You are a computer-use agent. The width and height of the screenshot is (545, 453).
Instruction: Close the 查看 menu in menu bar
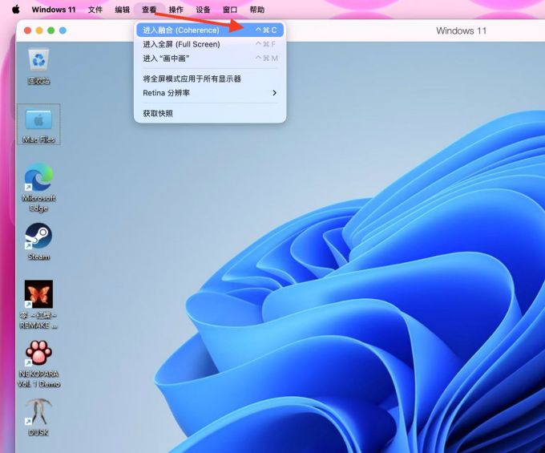click(149, 10)
